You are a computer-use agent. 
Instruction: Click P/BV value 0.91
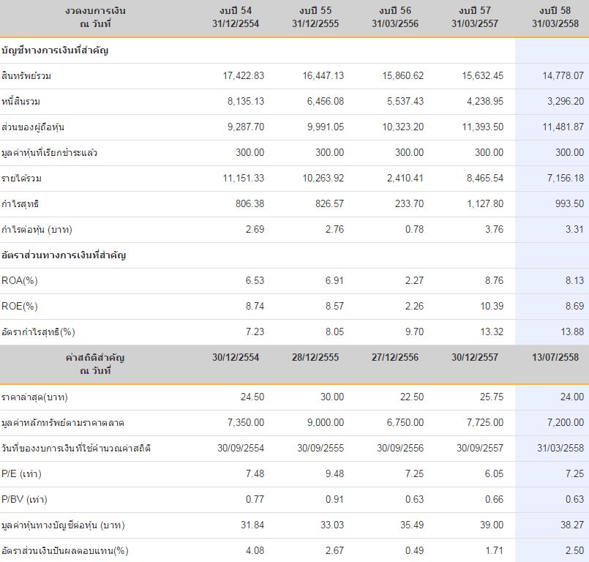pos(334,499)
